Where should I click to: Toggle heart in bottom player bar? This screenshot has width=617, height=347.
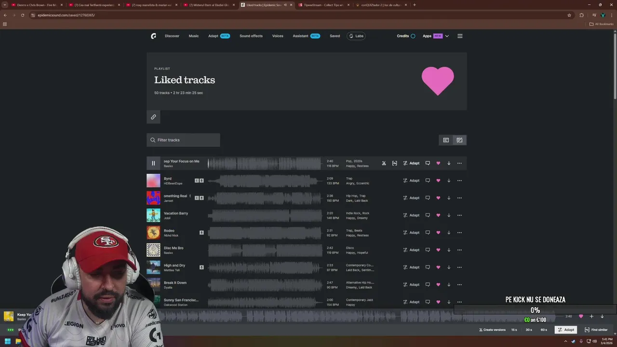(581, 316)
